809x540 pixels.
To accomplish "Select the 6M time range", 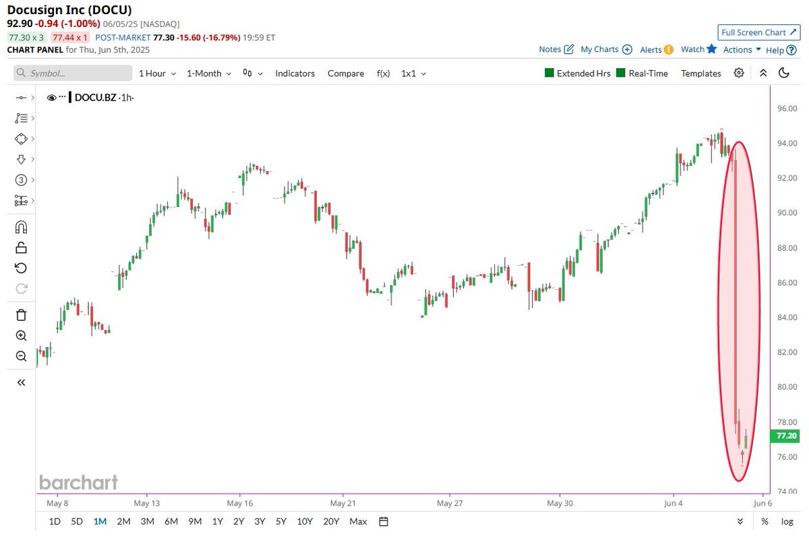I will point(171,521).
